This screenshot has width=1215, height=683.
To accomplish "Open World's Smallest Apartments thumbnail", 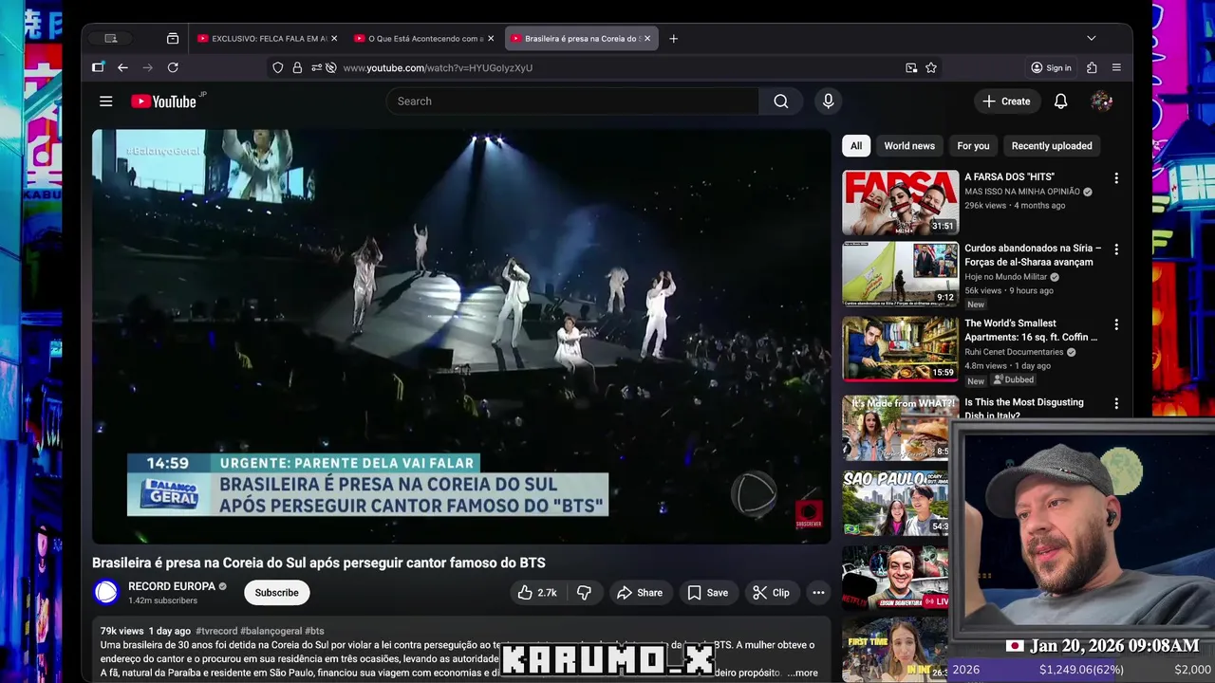I will coord(900,348).
